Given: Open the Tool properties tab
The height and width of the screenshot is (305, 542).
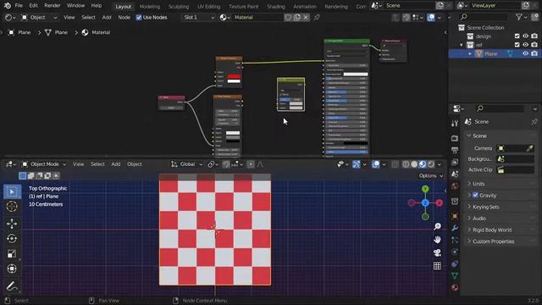Looking at the screenshot, I should coord(455,124).
